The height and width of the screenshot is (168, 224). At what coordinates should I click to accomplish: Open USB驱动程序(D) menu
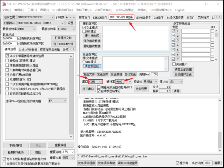click(161, 10)
